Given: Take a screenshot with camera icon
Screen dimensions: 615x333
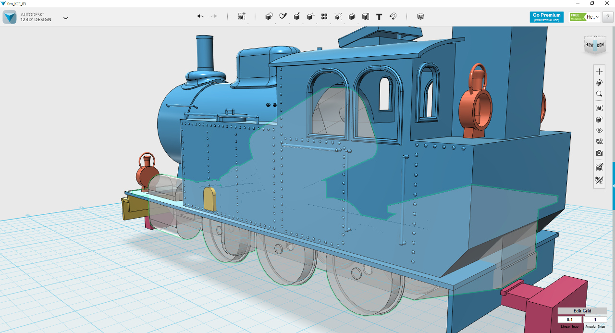Looking at the screenshot, I should 599,153.
